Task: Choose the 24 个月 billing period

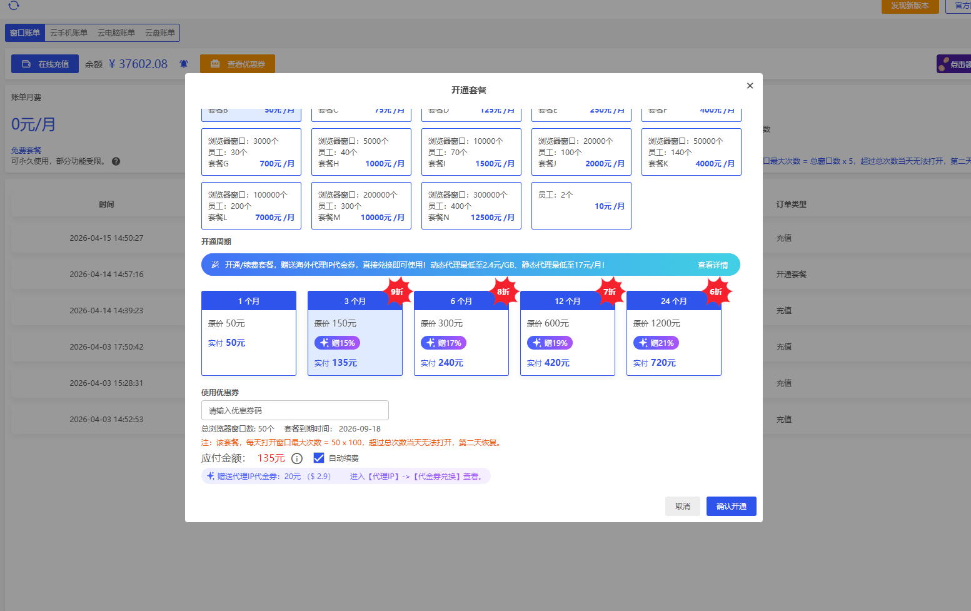Action: (x=674, y=333)
